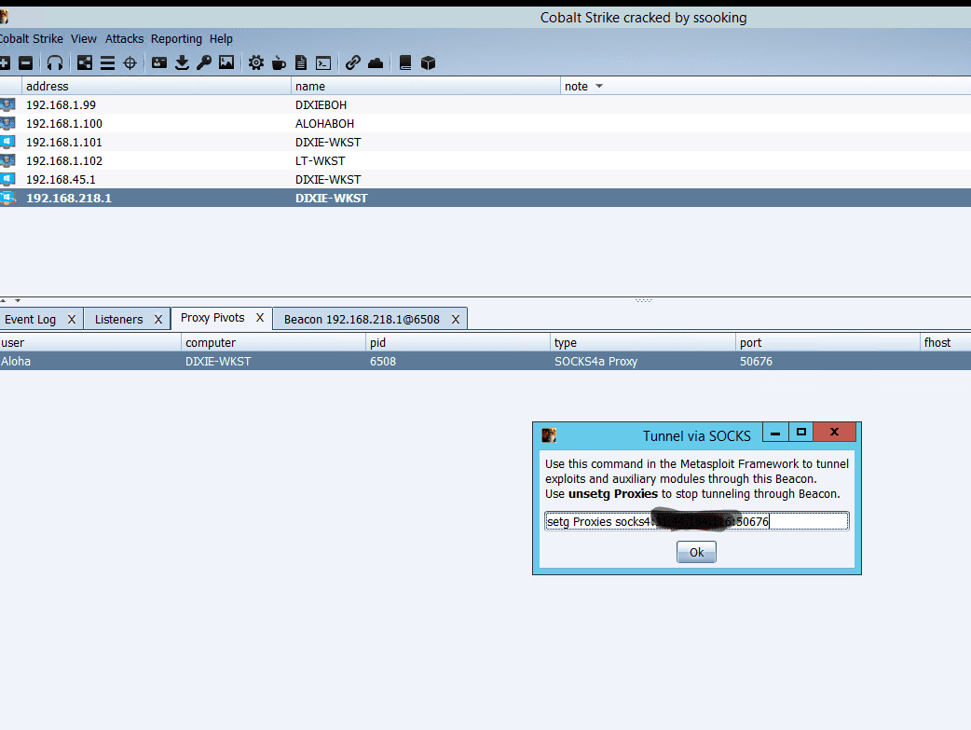The width and height of the screenshot is (971, 730).
Task: Open the Cobalt Strike menu
Action: click(x=31, y=38)
